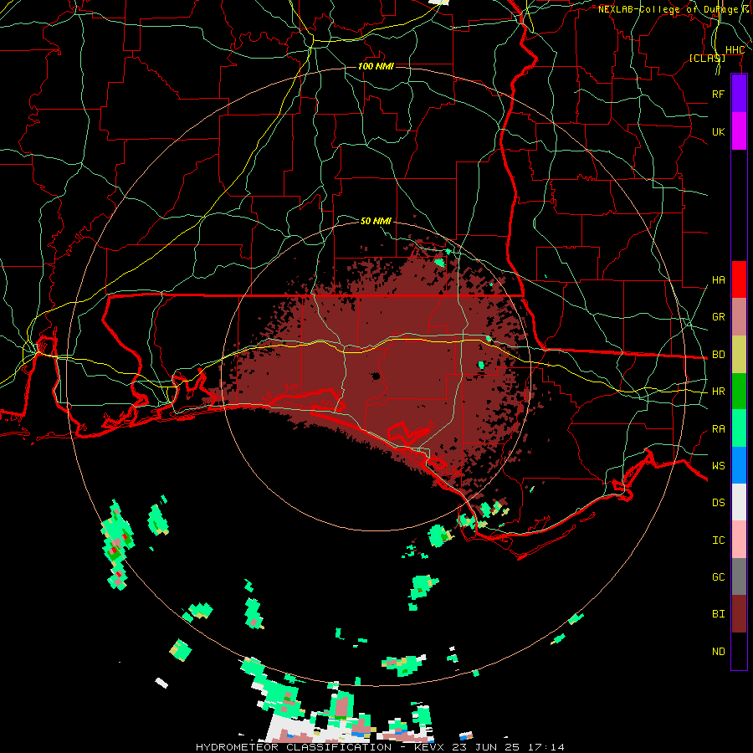Click the '100 NMI' range ring label
The image size is (753, 753).
[376, 66]
